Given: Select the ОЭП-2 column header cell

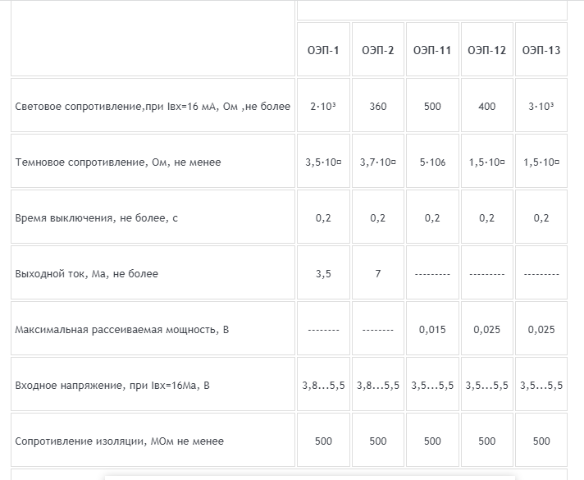Looking at the screenshot, I should 377,49.
